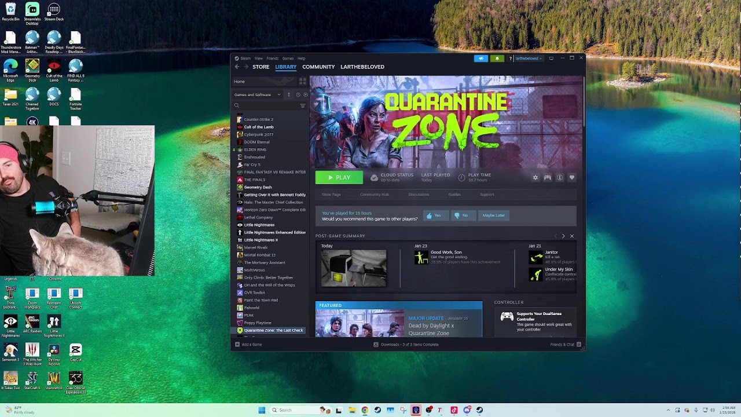Image resolution: width=741 pixels, height=417 pixels.
Task: Show hidden system tray icons chevron
Action: pyautogui.click(x=668, y=410)
